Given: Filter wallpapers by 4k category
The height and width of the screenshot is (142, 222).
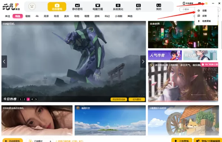Looking at the screenshot, I should click(x=37, y=16).
